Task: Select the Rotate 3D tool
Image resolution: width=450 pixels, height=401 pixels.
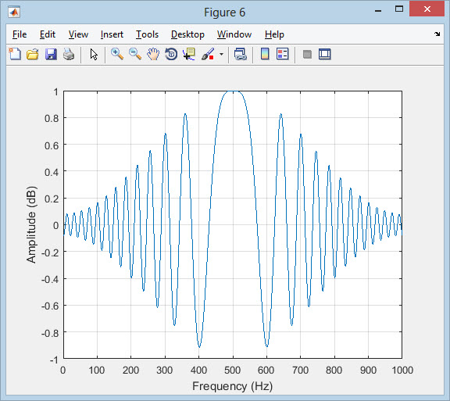Action: (x=171, y=54)
